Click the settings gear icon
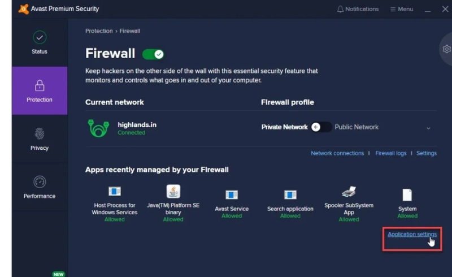The height and width of the screenshot is (277, 452). tap(446, 49)
